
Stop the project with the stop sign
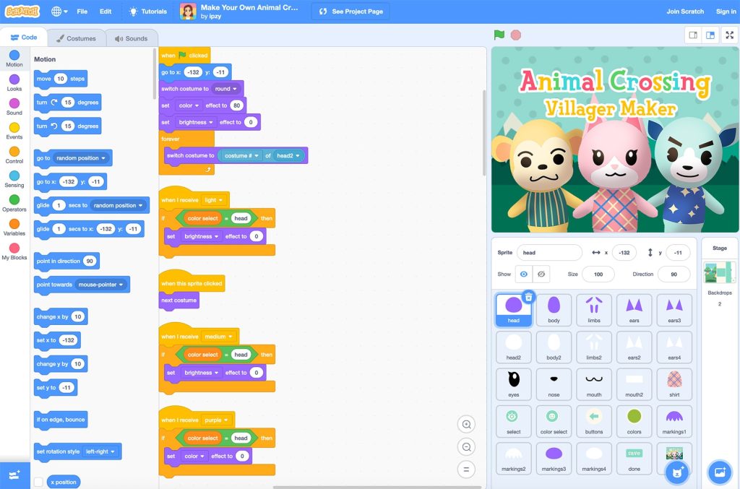(x=515, y=34)
